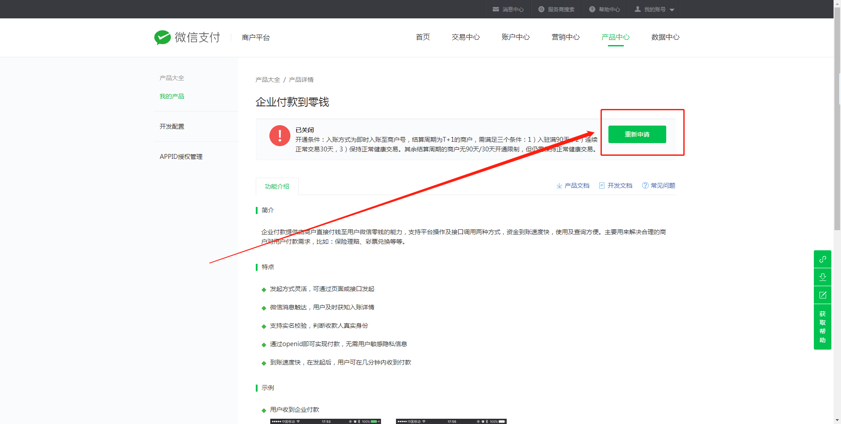Click the example phone screenshot showing 17:53
The height and width of the screenshot is (424, 841).
coord(325,421)
